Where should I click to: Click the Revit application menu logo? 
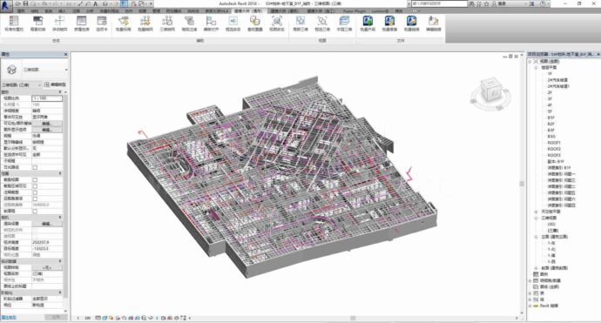(6, 5)
